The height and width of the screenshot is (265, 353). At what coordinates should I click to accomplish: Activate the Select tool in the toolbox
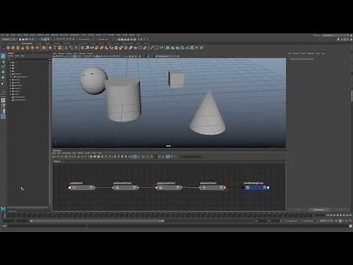coord(3,56)
